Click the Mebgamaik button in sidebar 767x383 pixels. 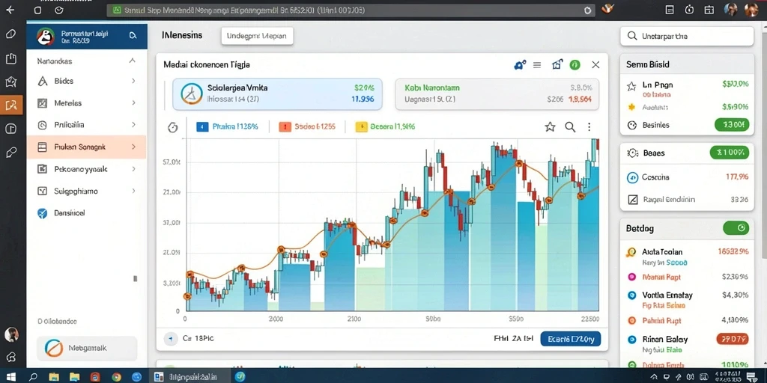click(87, 348)
